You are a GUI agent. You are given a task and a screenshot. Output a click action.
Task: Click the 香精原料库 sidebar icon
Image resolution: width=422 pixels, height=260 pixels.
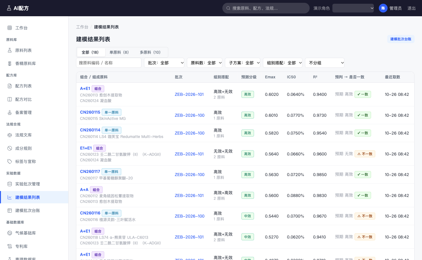pos(10,63)
